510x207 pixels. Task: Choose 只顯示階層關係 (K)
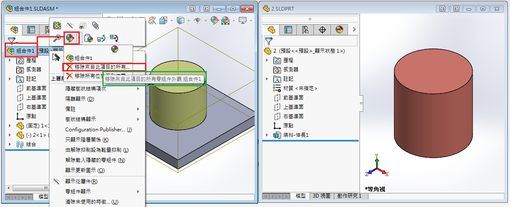point(97,139)
